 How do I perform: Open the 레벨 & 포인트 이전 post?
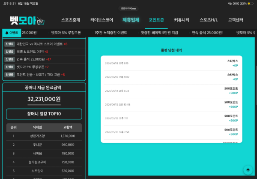pos(32,52)
